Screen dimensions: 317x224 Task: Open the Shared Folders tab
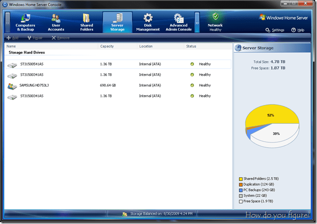coord(87,22)
